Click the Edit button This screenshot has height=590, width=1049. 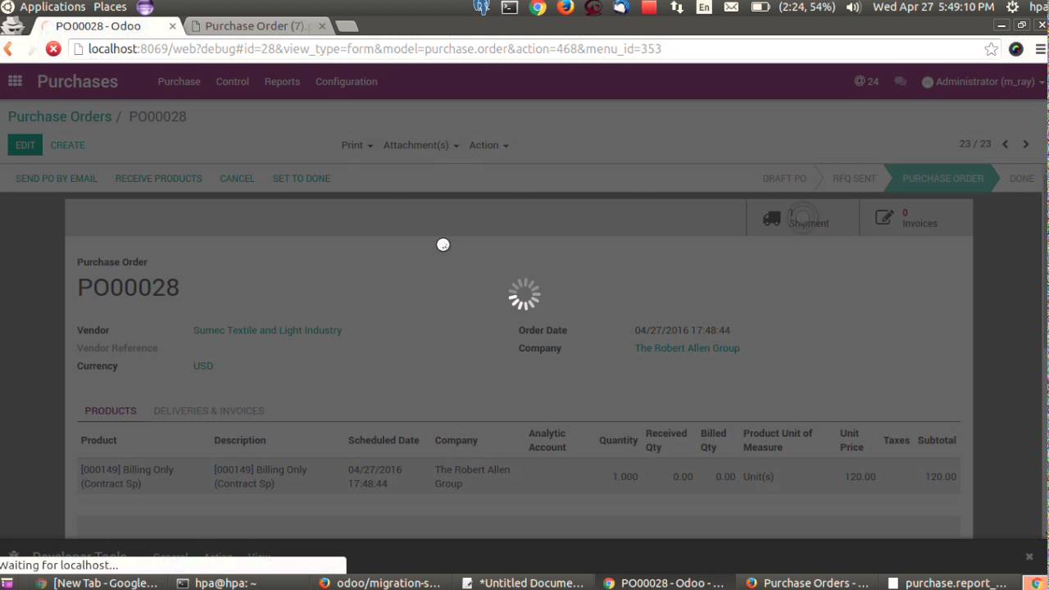(x=25, y=145)
